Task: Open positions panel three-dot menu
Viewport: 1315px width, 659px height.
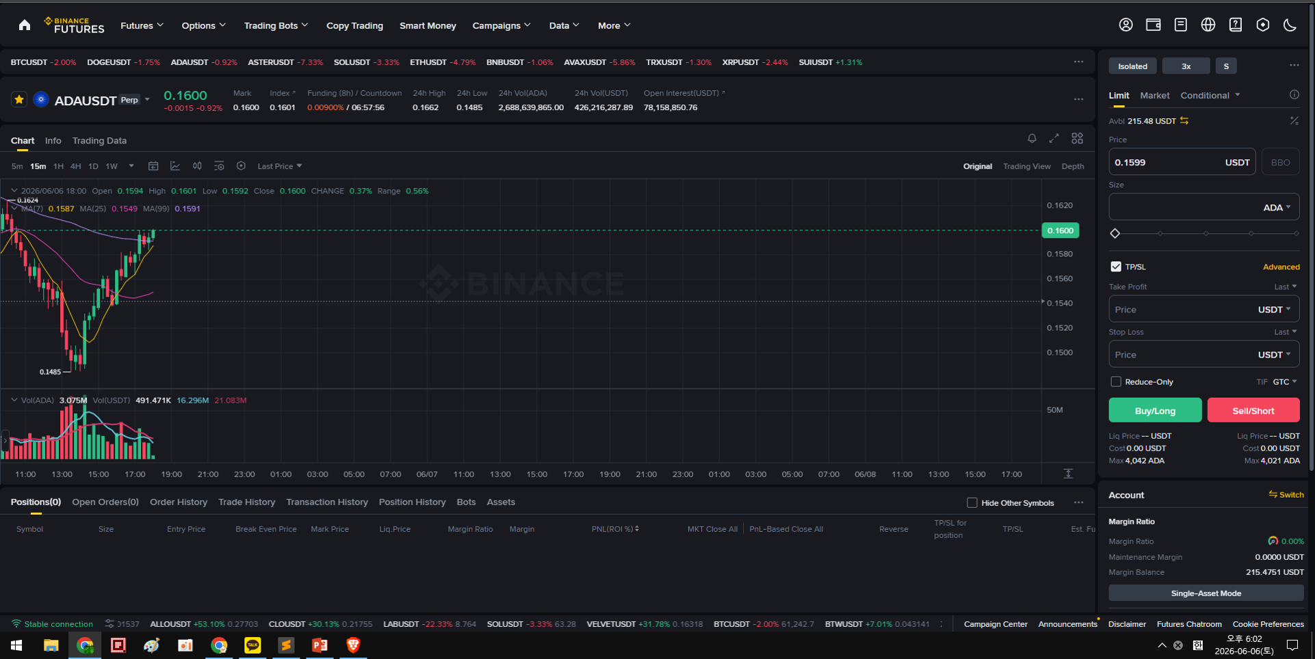Action: click(1078, 502)
